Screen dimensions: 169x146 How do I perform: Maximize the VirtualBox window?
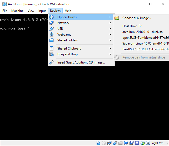coord(151,4)
